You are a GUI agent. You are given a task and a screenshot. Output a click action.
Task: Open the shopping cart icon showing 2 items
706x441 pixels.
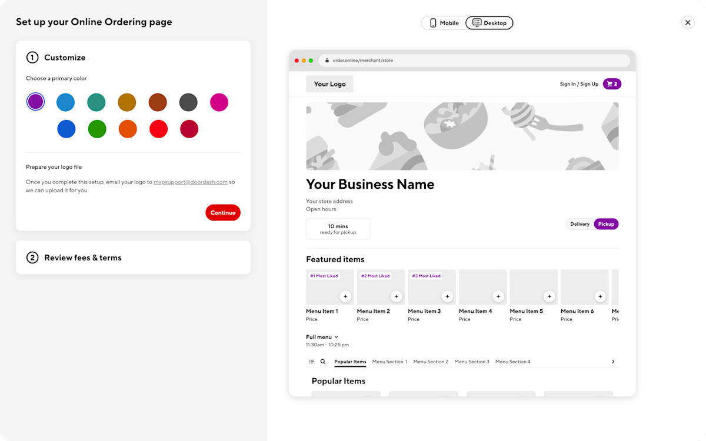[612, 83]
